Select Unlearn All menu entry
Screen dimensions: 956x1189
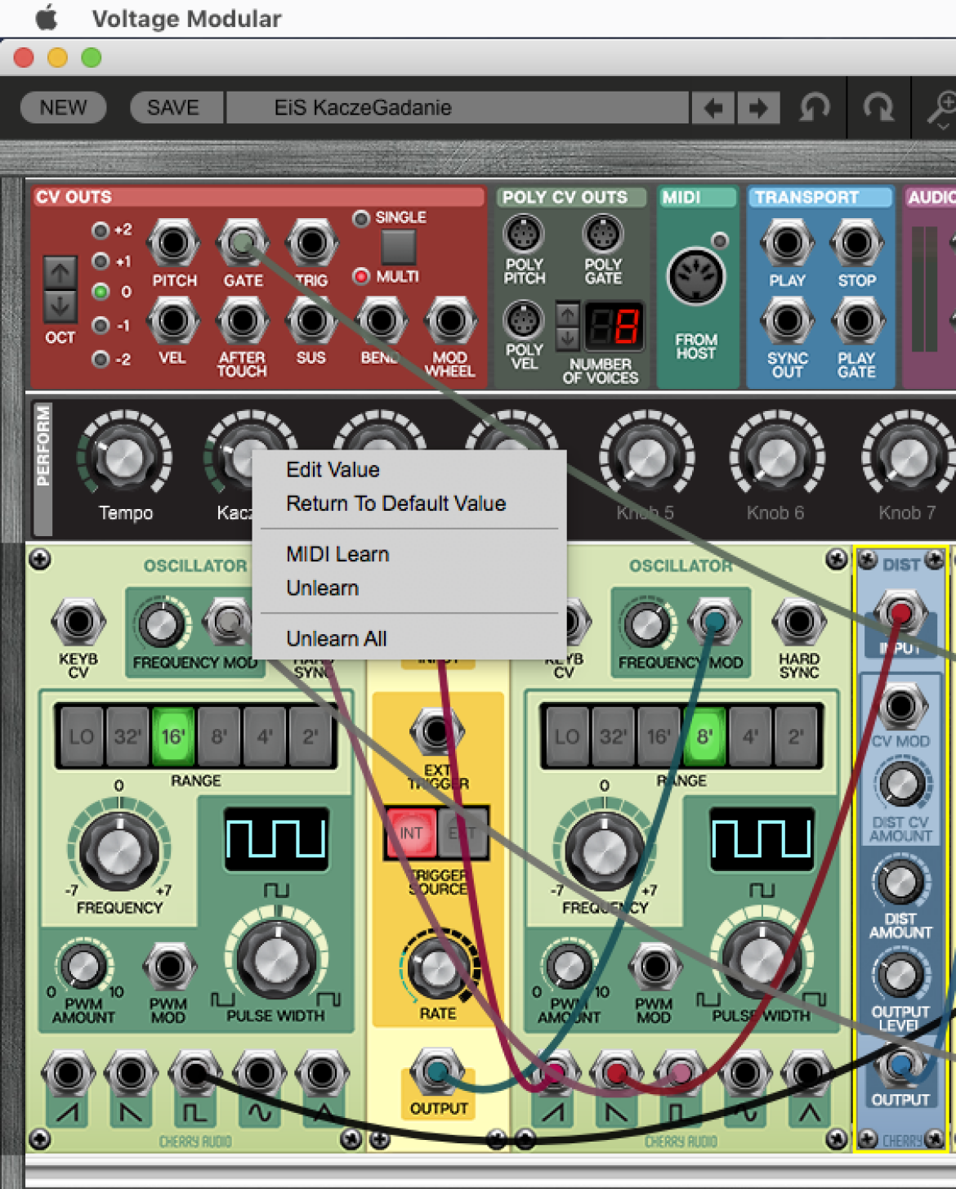[336, 639]
